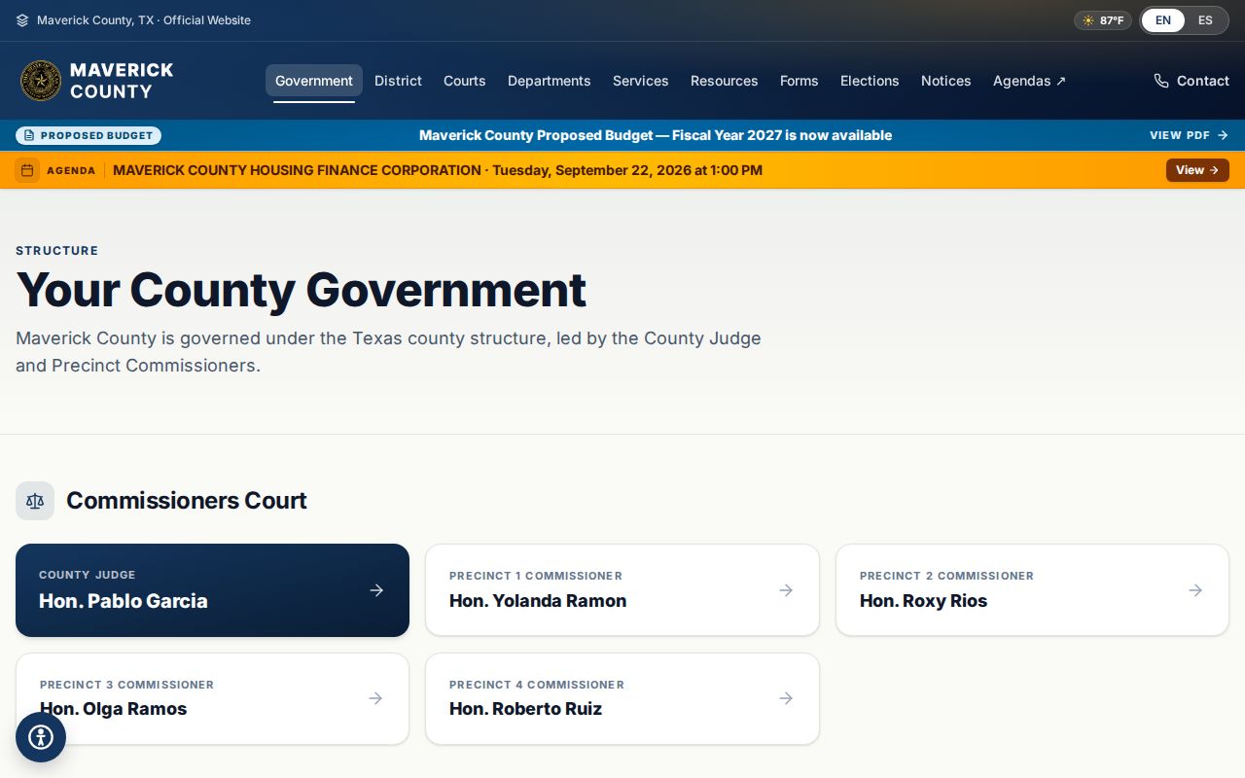The width and height of the screenshot is (1245, 778).
Task: Click the arrow on Pablo Garcia card
Action: [376, 590]
